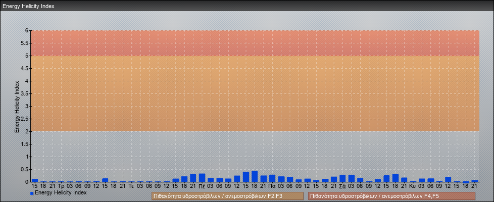Click the 6 value on the y-axis

point(27,31)
